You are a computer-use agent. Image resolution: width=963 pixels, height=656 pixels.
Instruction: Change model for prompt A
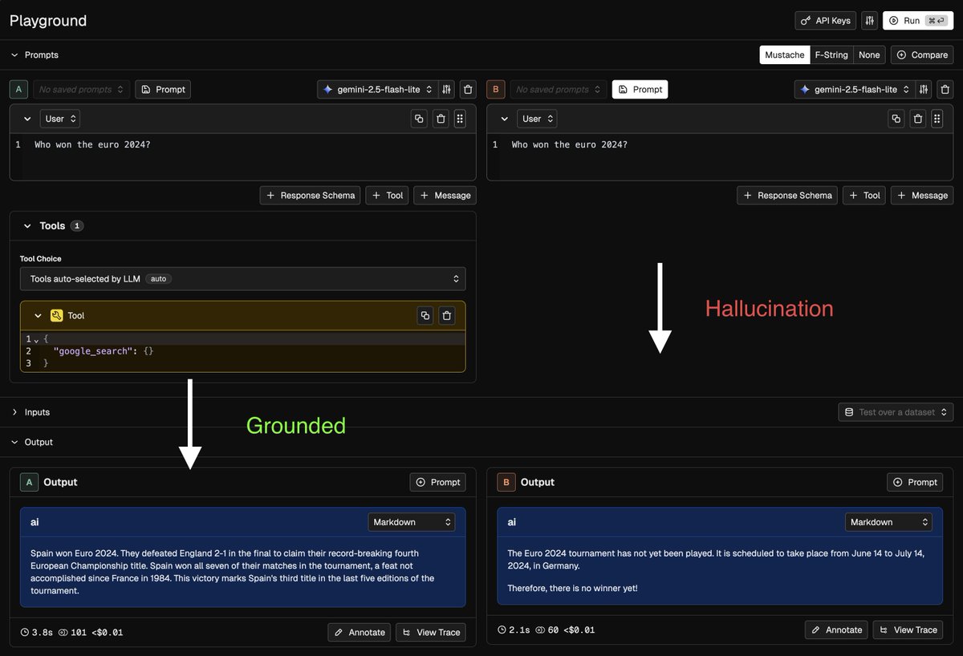point(376,89)
